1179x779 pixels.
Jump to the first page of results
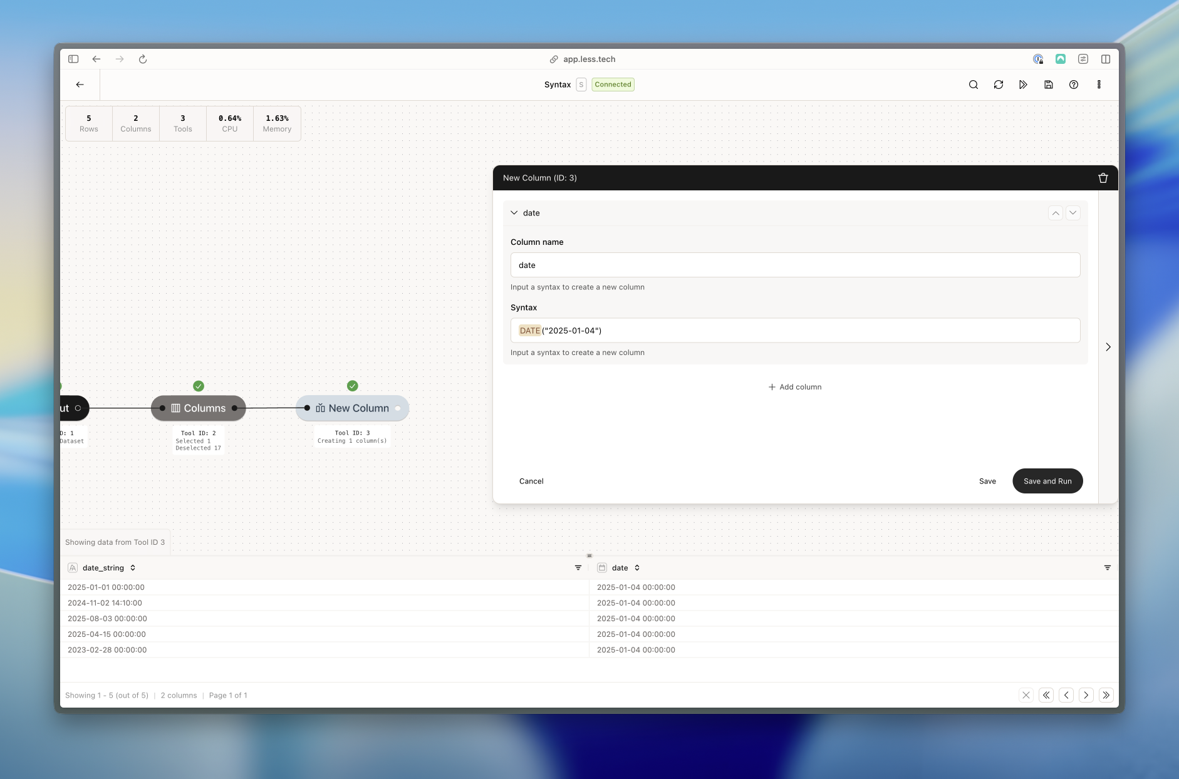tap(1046, 695)
